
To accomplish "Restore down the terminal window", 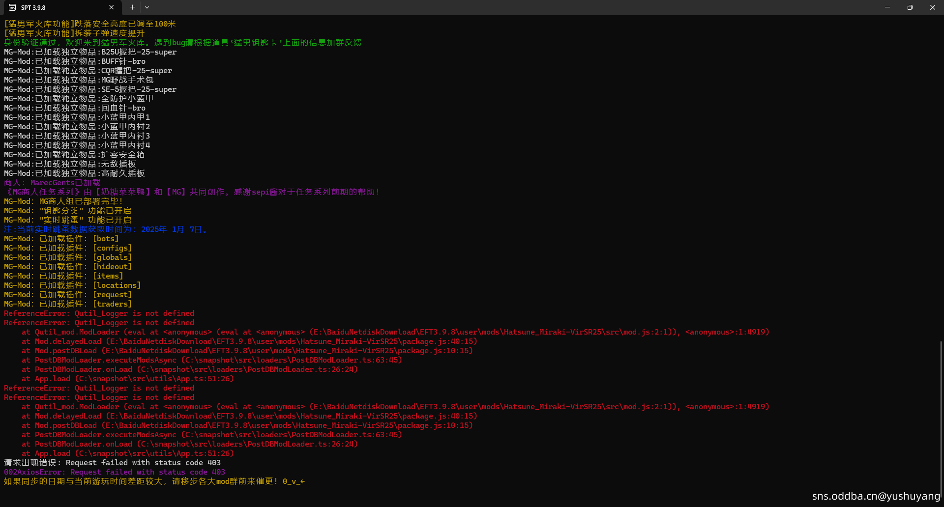I will 910,7.
